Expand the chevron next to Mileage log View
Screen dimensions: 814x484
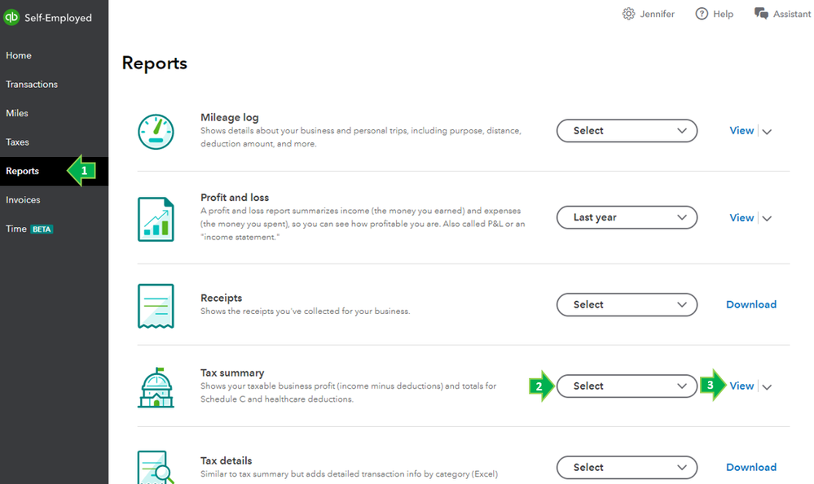click(x=767, y=132)
